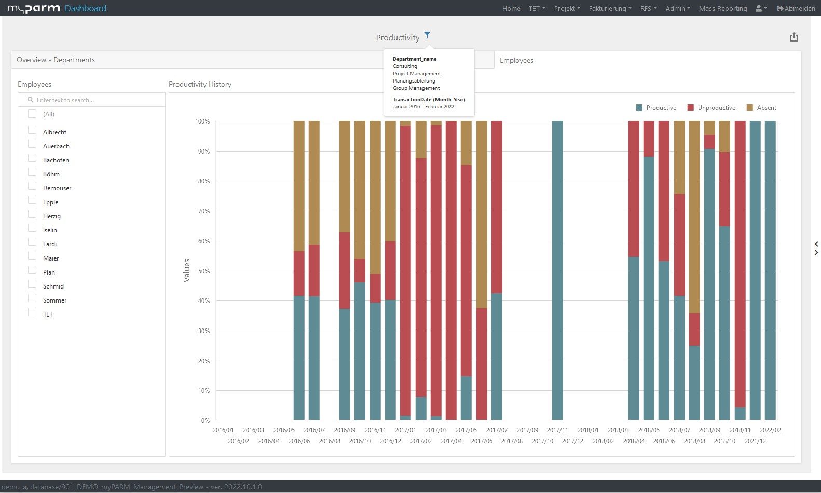The height and width of the screenshot is (493, 821).
Task: Open the user account icon menu
Action: [x=761, y=8]
